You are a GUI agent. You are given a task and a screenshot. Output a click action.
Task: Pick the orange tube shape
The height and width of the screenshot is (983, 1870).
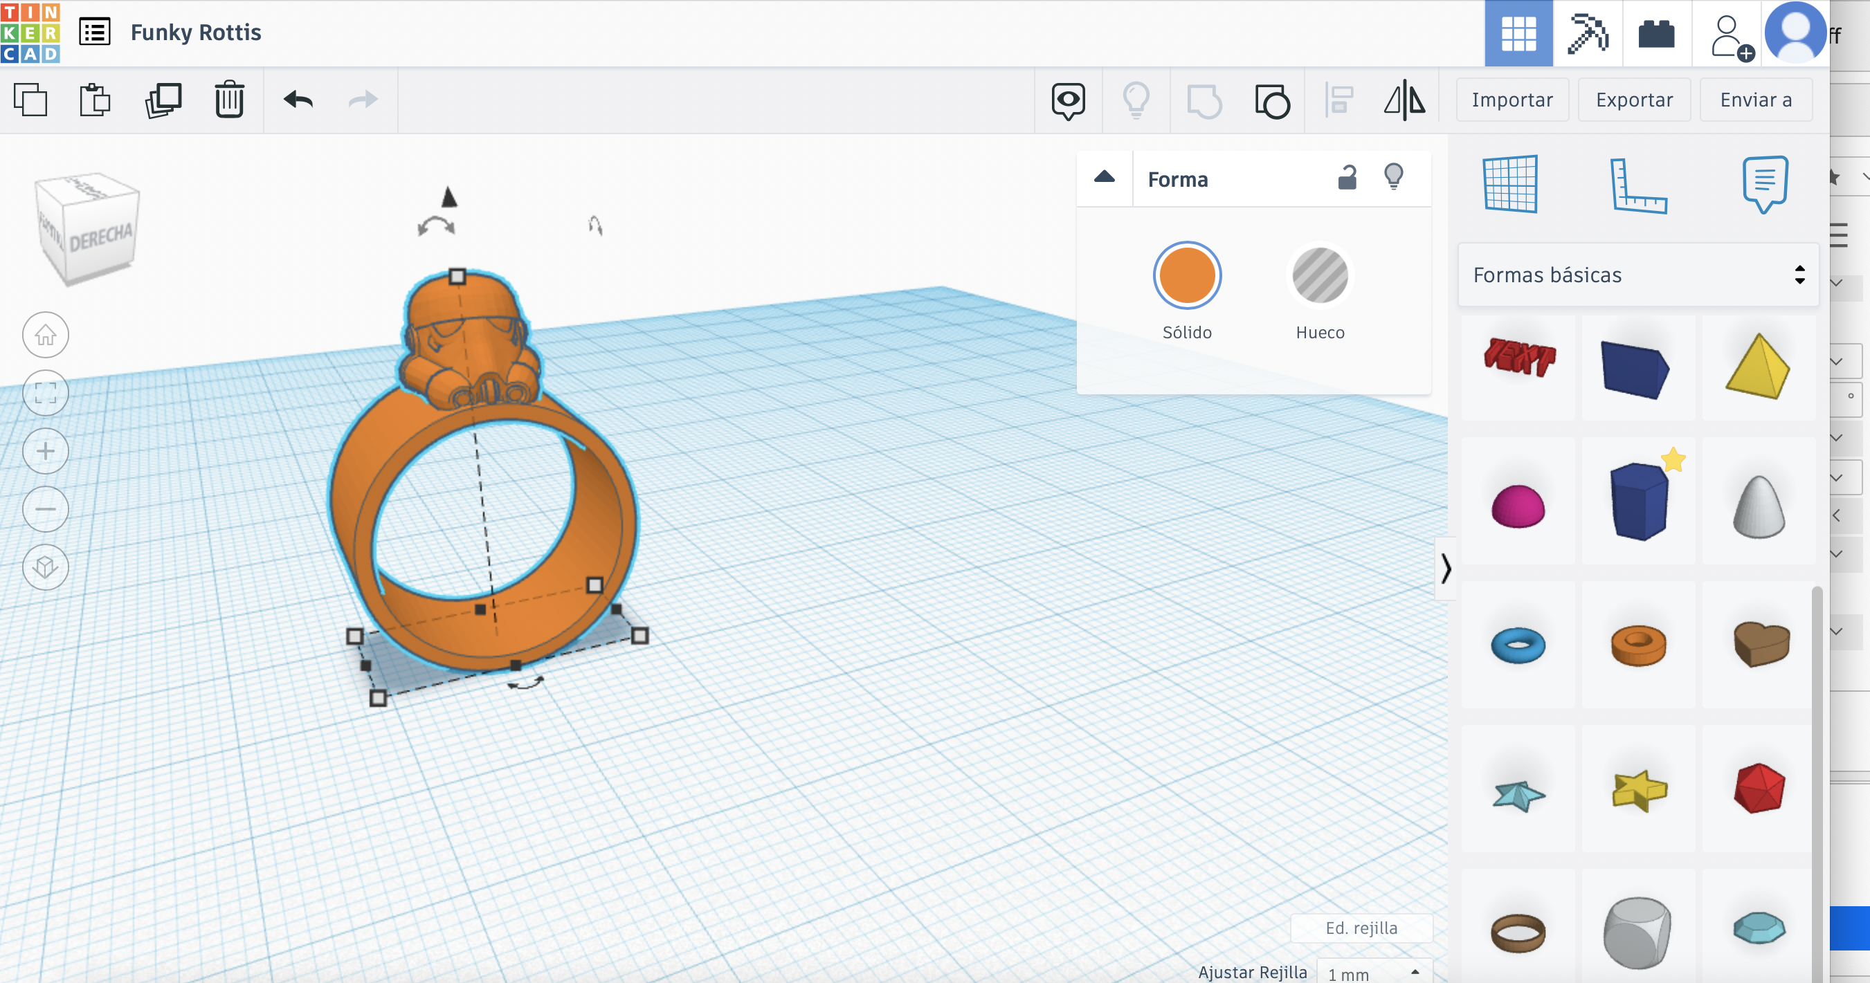click(1638, 645)
